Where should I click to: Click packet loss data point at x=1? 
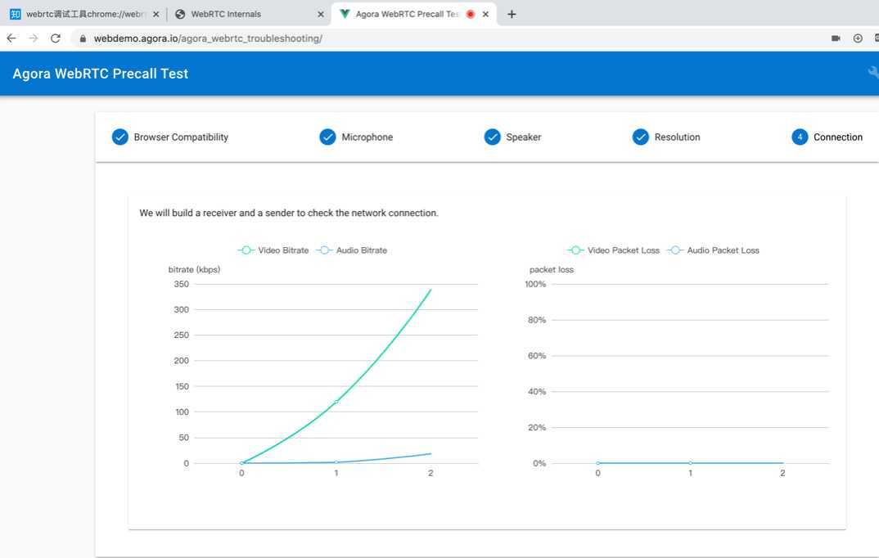690,463
